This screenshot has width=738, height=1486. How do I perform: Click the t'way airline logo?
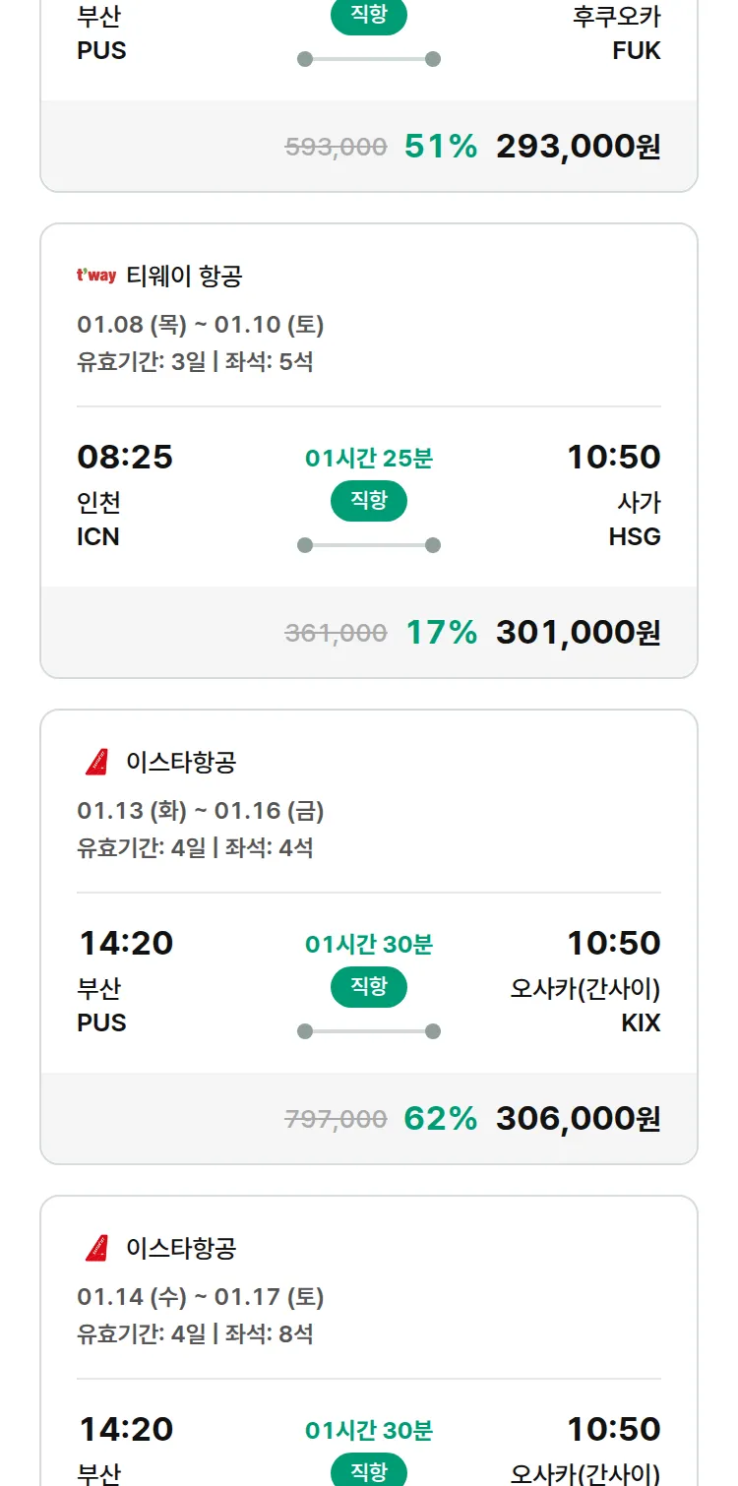tap(95, 277)
